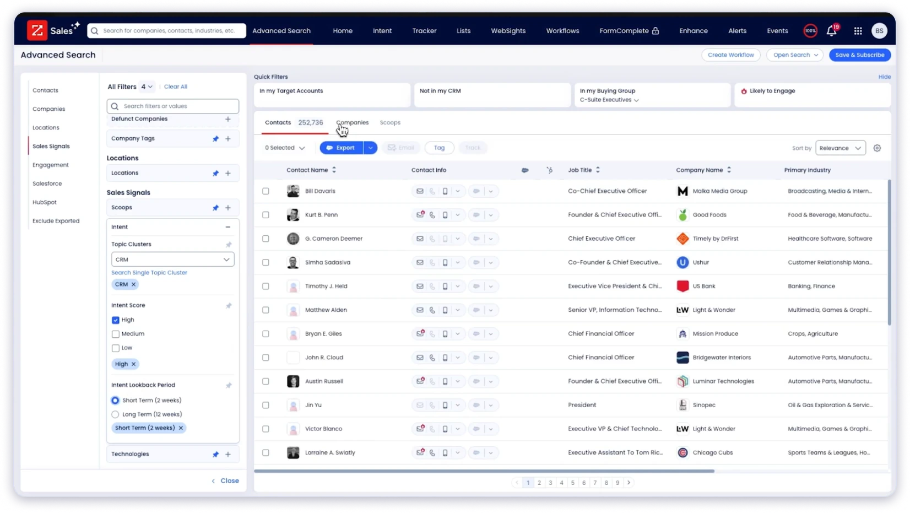Check the Medium intent score checkbox
Screen dimensions: 910x513
click(x=115, y=334)
